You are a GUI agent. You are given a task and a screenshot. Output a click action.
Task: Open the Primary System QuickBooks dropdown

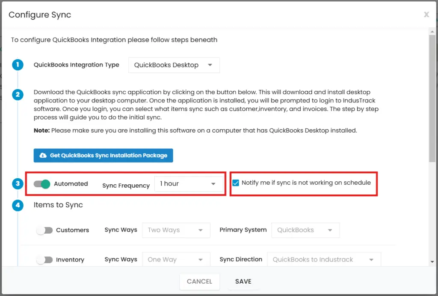tap(305, 230)
